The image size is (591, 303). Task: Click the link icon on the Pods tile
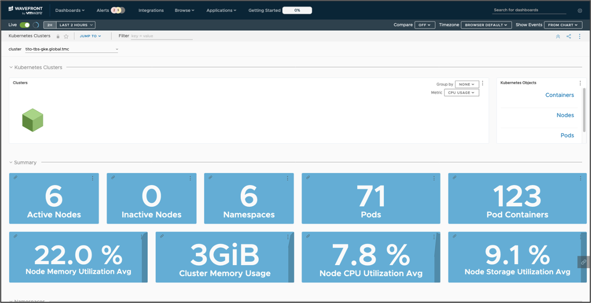[x=307, y=177]
